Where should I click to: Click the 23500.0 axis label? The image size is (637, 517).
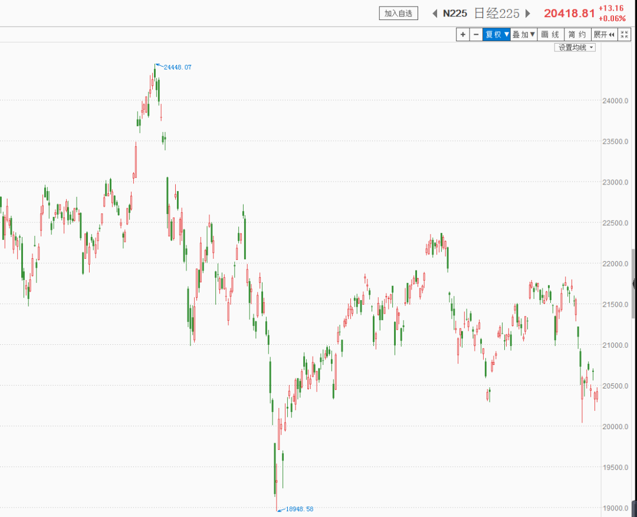[x=615, y=141]
